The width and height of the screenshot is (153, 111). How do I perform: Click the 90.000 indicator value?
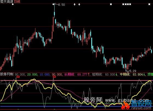(57, 74)
